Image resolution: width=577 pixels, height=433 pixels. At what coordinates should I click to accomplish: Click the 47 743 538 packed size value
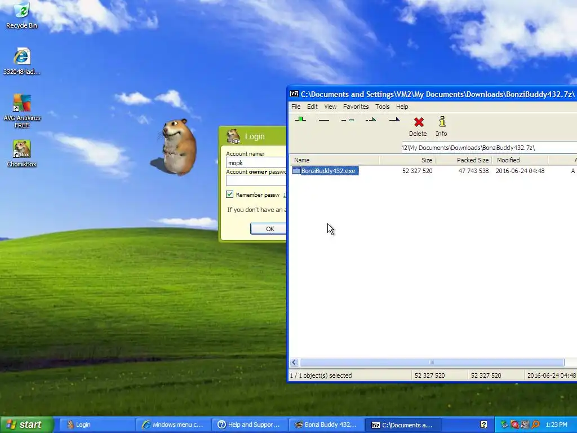tap(473, 171)
